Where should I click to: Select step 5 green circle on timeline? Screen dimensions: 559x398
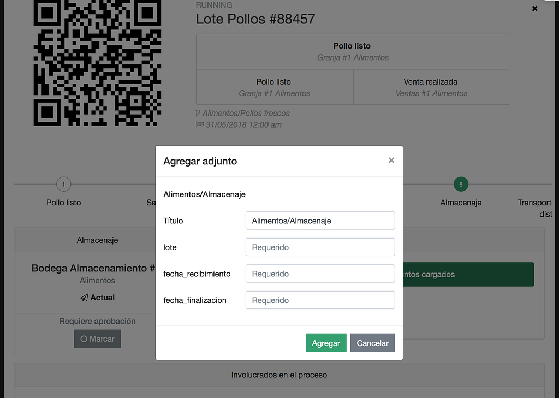[x=461, y=185]
